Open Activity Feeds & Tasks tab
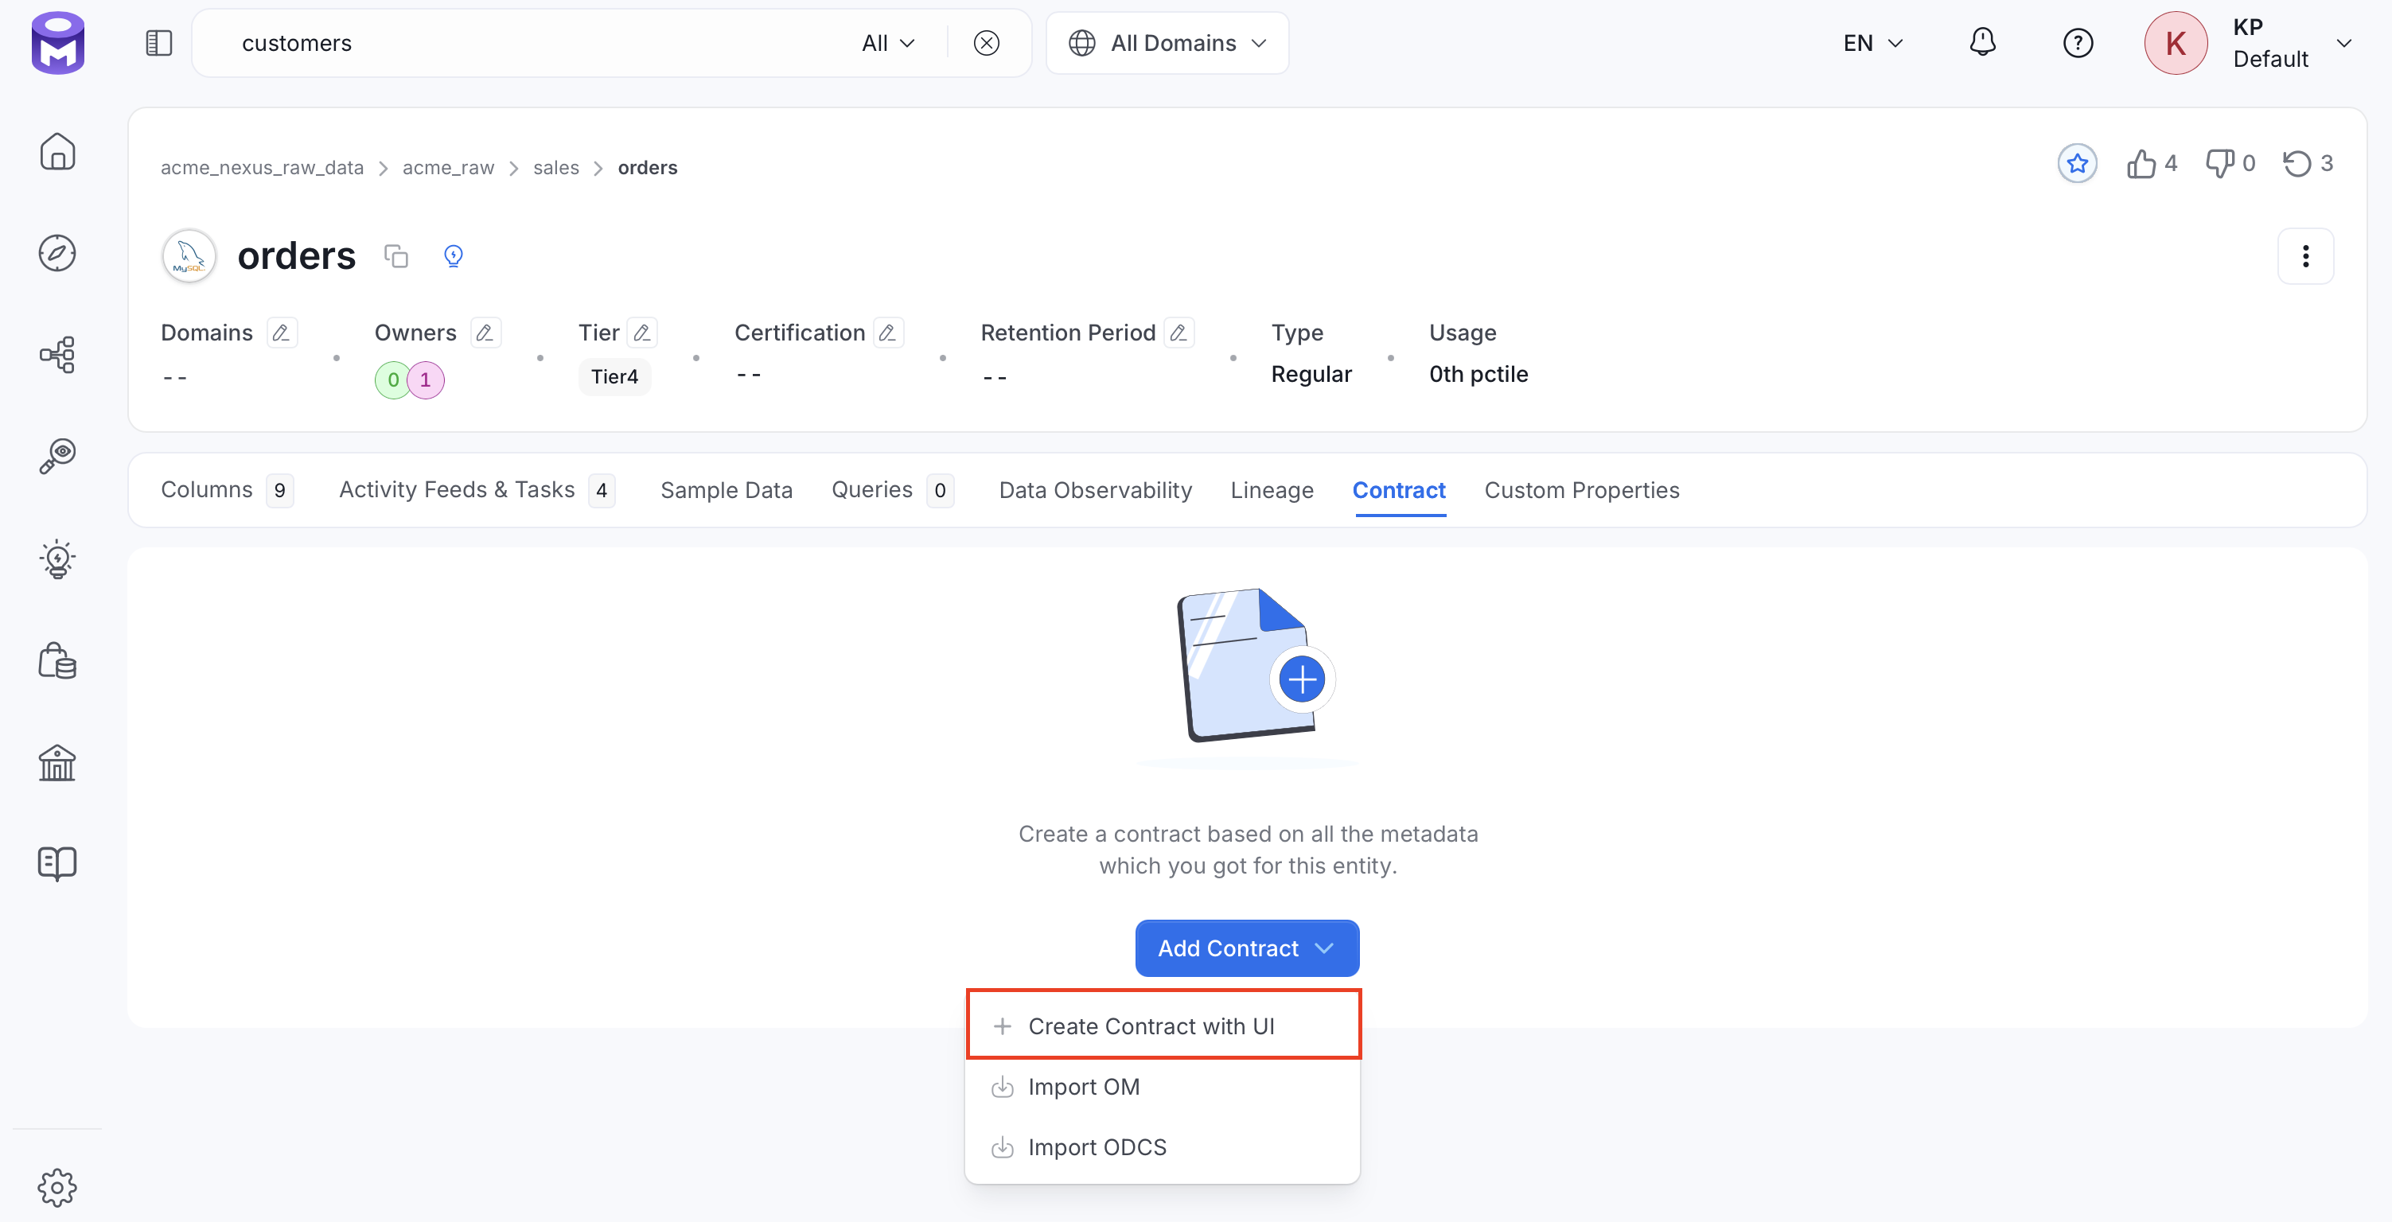This screenshot has height=1222, width=2392. pos(477,489)
